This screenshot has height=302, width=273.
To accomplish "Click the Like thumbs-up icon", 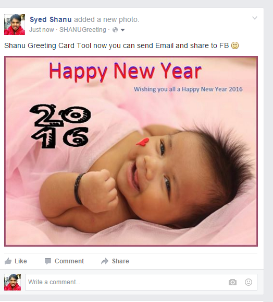I will (8, 261).
